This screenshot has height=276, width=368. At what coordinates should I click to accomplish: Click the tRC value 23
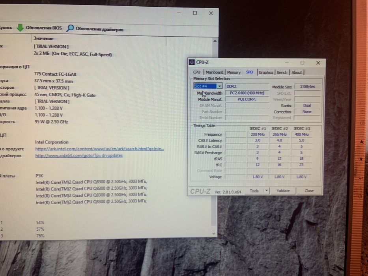coord(302,165)
